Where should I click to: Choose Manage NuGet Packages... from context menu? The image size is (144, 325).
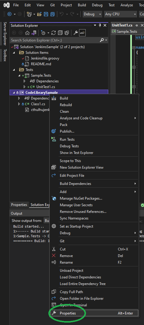tap(81, 198)
